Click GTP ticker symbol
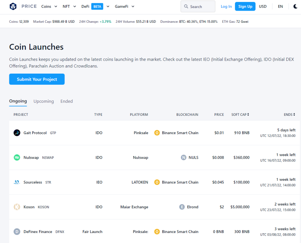The height and width of the screenshot is (243, 301). 53,133
